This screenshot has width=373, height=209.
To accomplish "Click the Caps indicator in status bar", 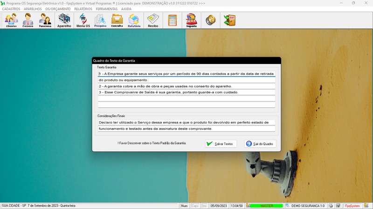I will coord(195,206).
